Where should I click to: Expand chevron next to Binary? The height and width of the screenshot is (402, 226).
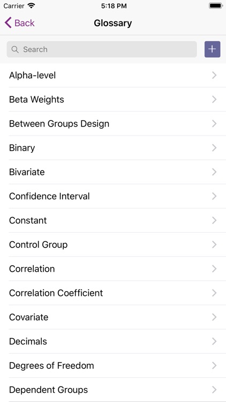pos(214,148)
